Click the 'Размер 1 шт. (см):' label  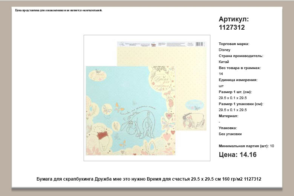[235, 92]
